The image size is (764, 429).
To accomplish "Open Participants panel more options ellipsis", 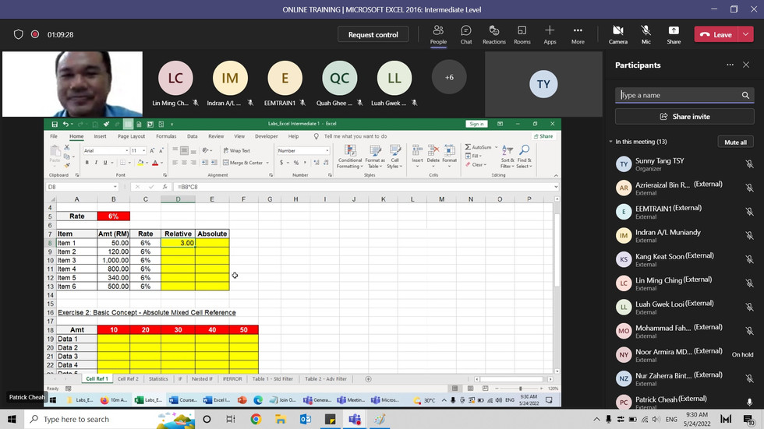I will coord(730,65).
